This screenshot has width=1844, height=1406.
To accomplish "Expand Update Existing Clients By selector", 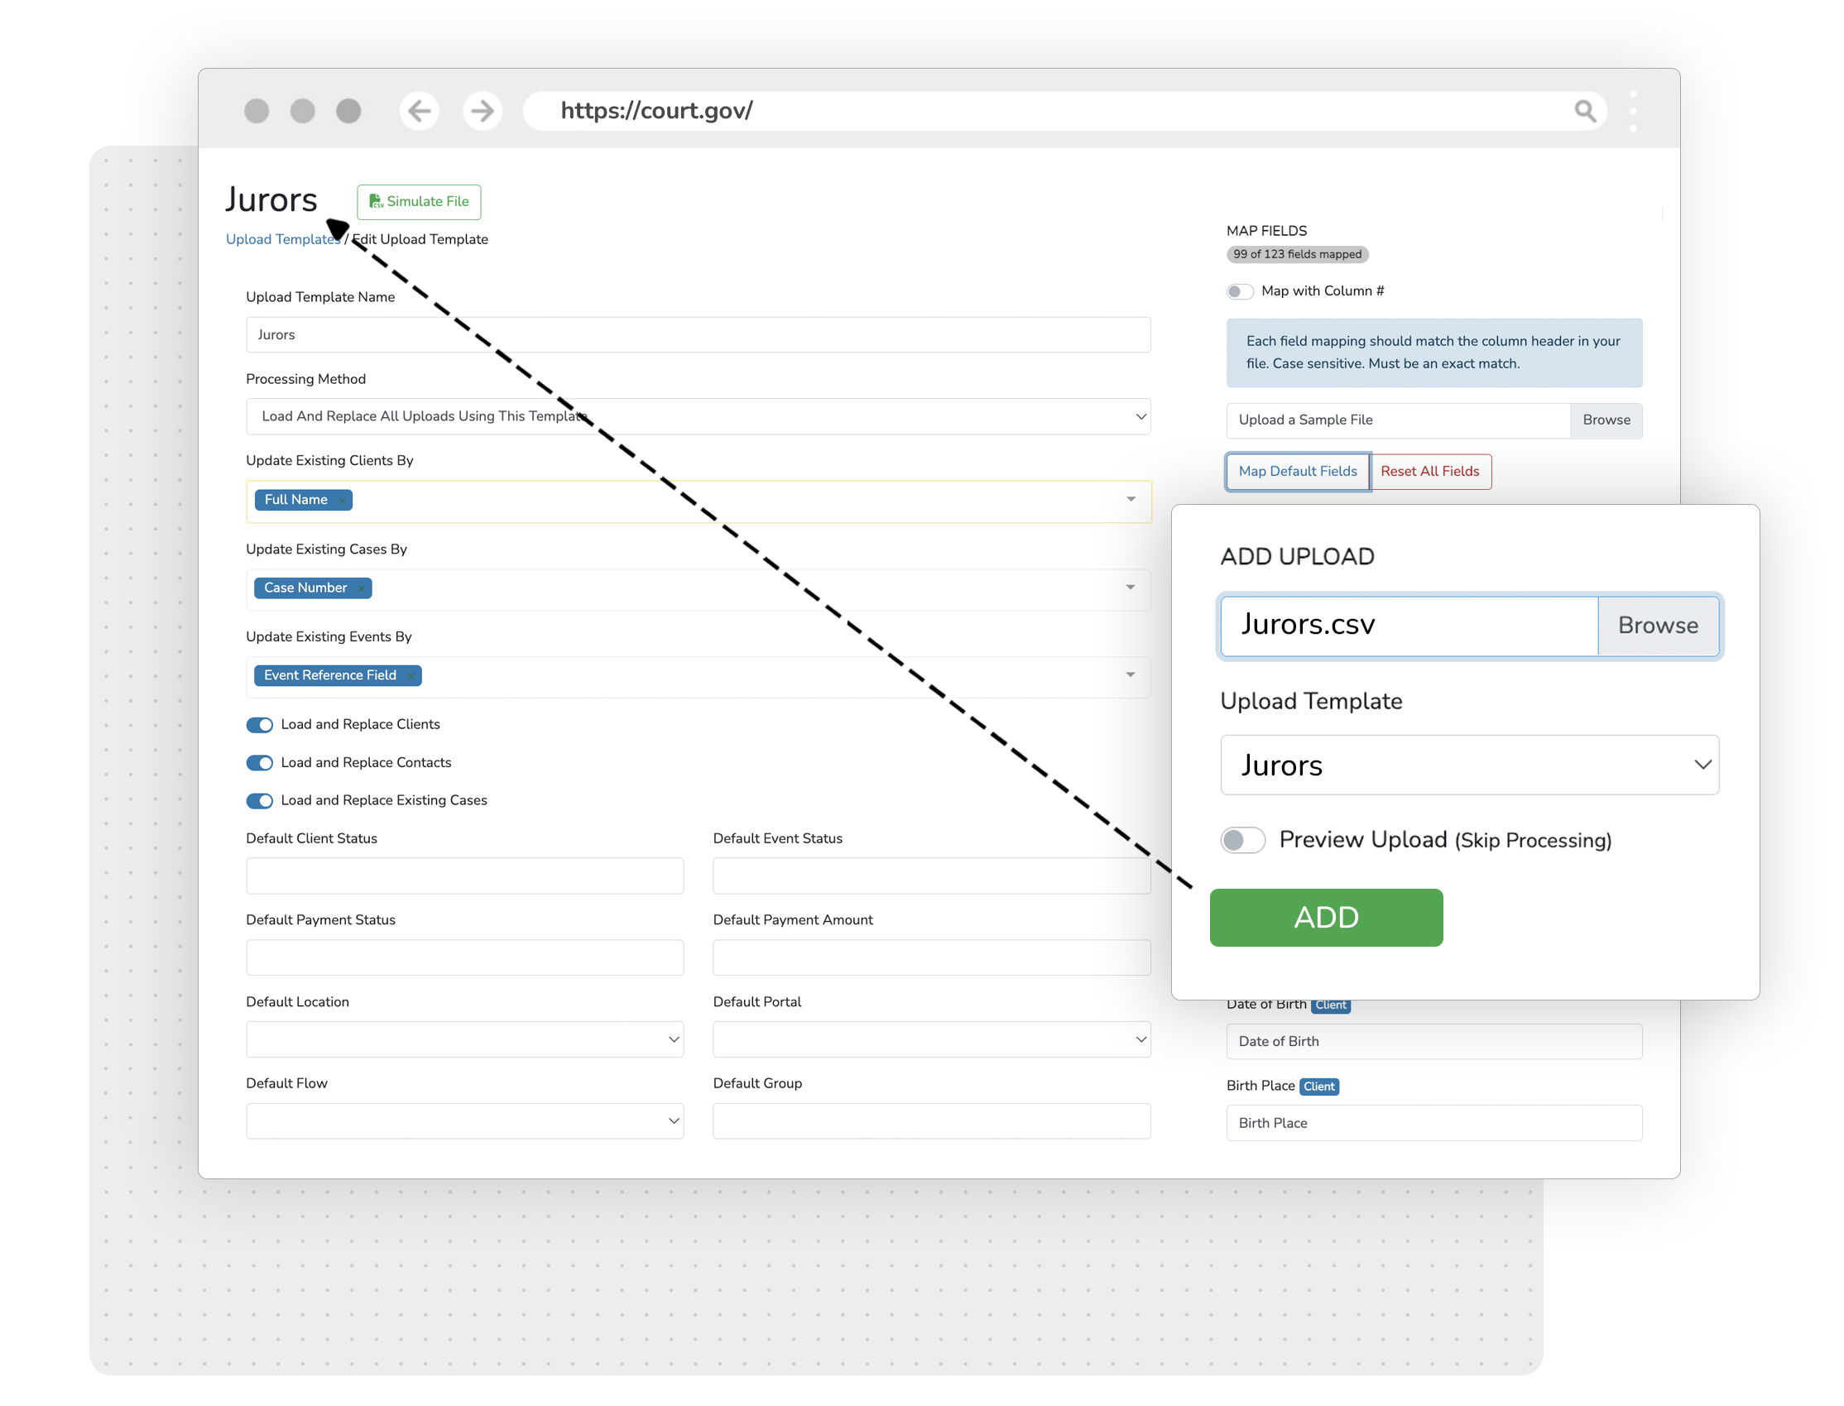I will [x=1130, y=500].
